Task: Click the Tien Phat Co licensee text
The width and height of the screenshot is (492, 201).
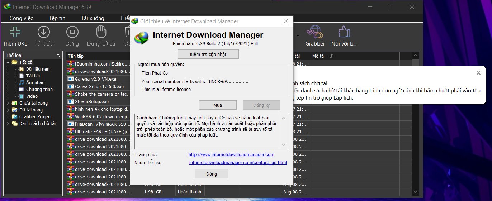Action: 155,73
